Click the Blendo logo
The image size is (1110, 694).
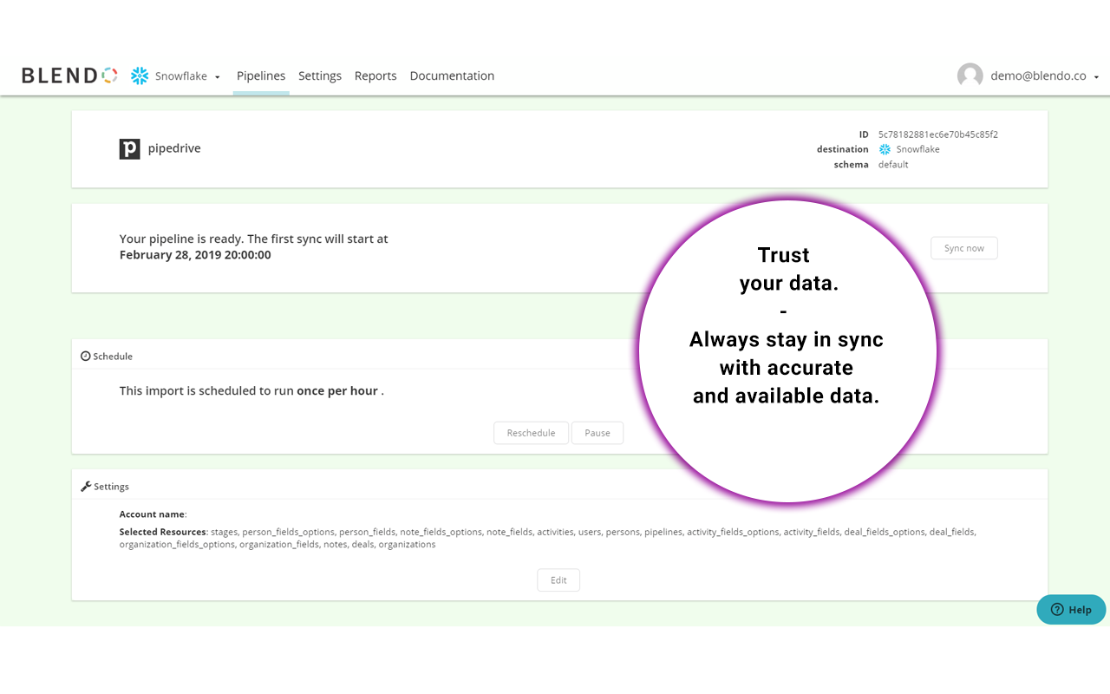click(69, 75)
